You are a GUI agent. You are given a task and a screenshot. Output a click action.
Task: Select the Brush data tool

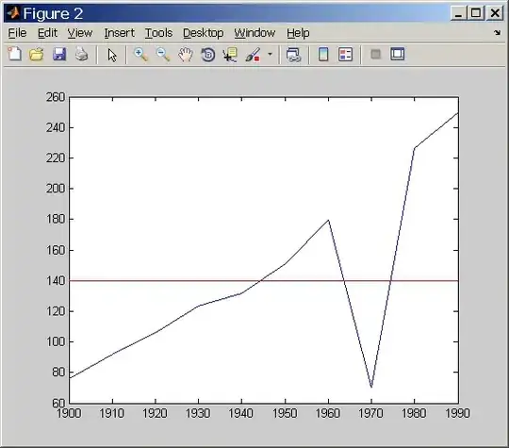point(253,55)
